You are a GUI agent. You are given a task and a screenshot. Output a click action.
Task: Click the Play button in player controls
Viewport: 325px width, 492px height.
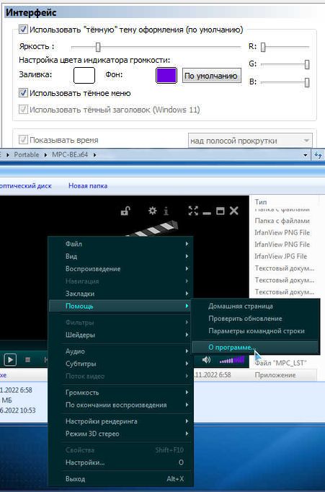[x=10, y=359]
